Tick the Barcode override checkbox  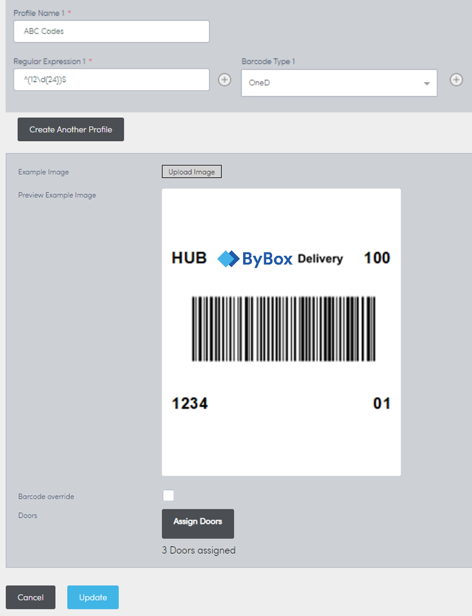click(x=168, y=495)
